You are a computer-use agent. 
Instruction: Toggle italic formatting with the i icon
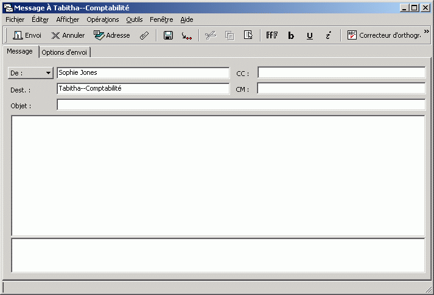coord(328,35)
